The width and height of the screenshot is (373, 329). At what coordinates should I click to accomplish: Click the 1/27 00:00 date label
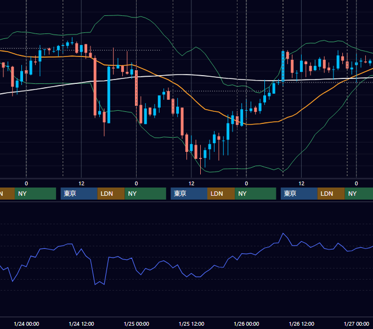[357, 324]
